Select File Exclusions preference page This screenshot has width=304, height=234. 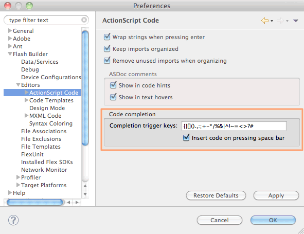pos(41,139)
